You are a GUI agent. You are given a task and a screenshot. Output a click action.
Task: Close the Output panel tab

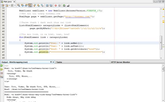point(53,62)
